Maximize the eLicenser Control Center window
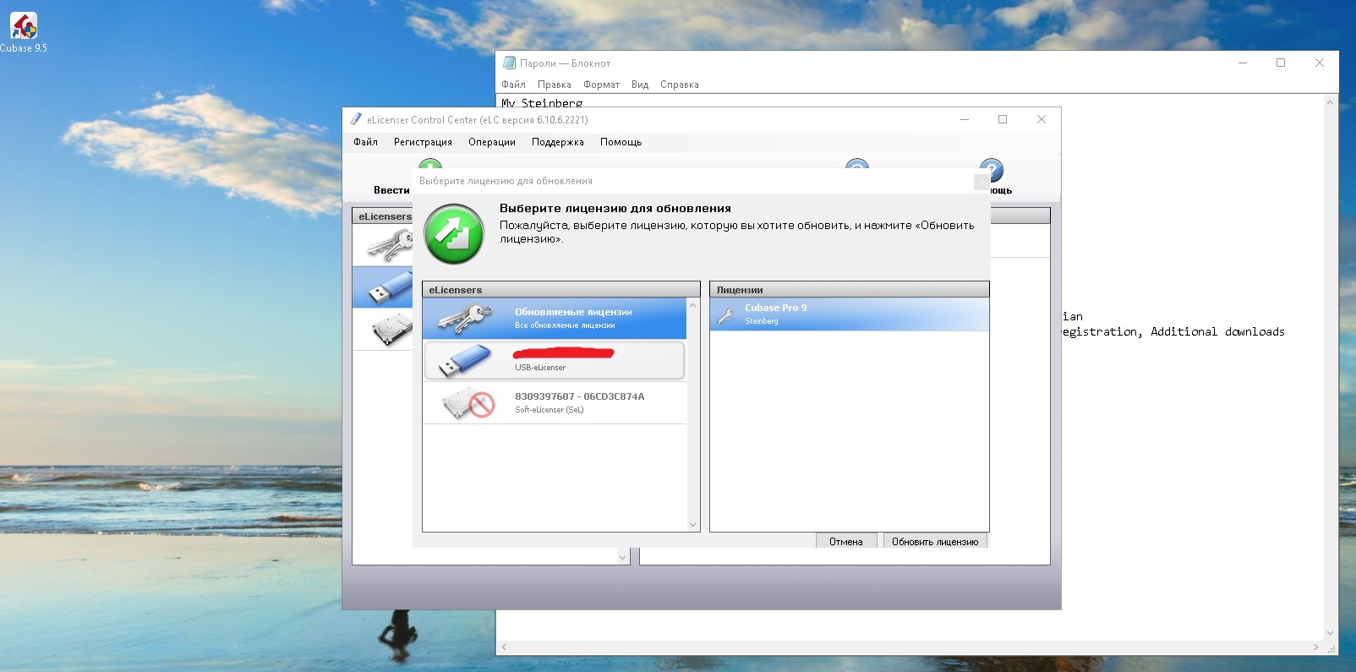The image size is (1356, 672). 1003,120
